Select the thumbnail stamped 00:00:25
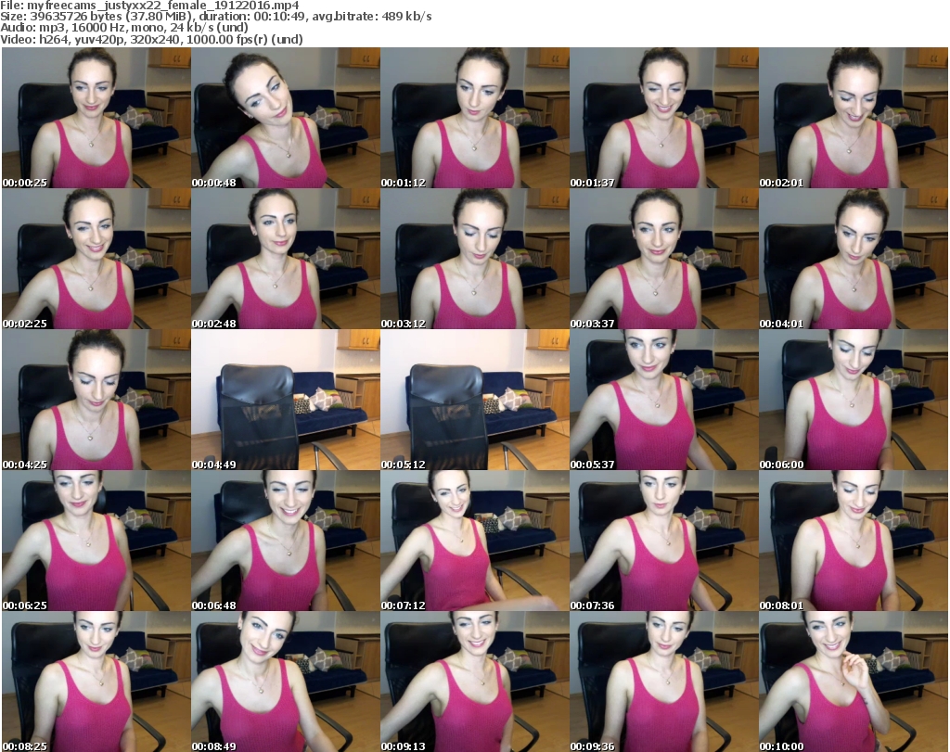Viewport: 950px width, 752px height. point(96,118)
